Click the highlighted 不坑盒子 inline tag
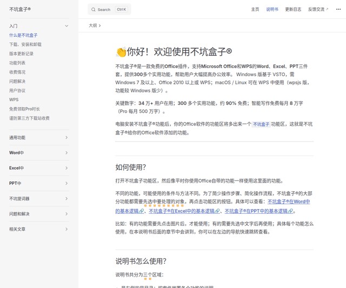 261,124
